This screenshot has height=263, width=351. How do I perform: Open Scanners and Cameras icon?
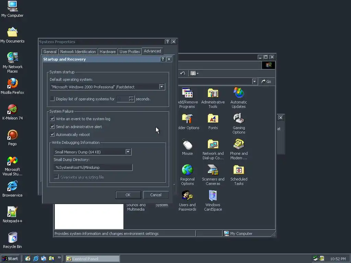click(213, 175)
